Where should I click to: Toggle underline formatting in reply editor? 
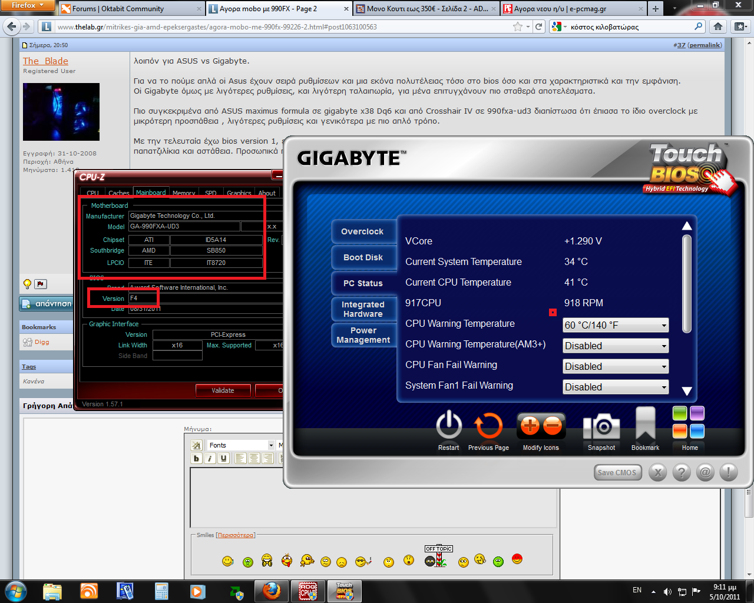click(x=223, y=458)
